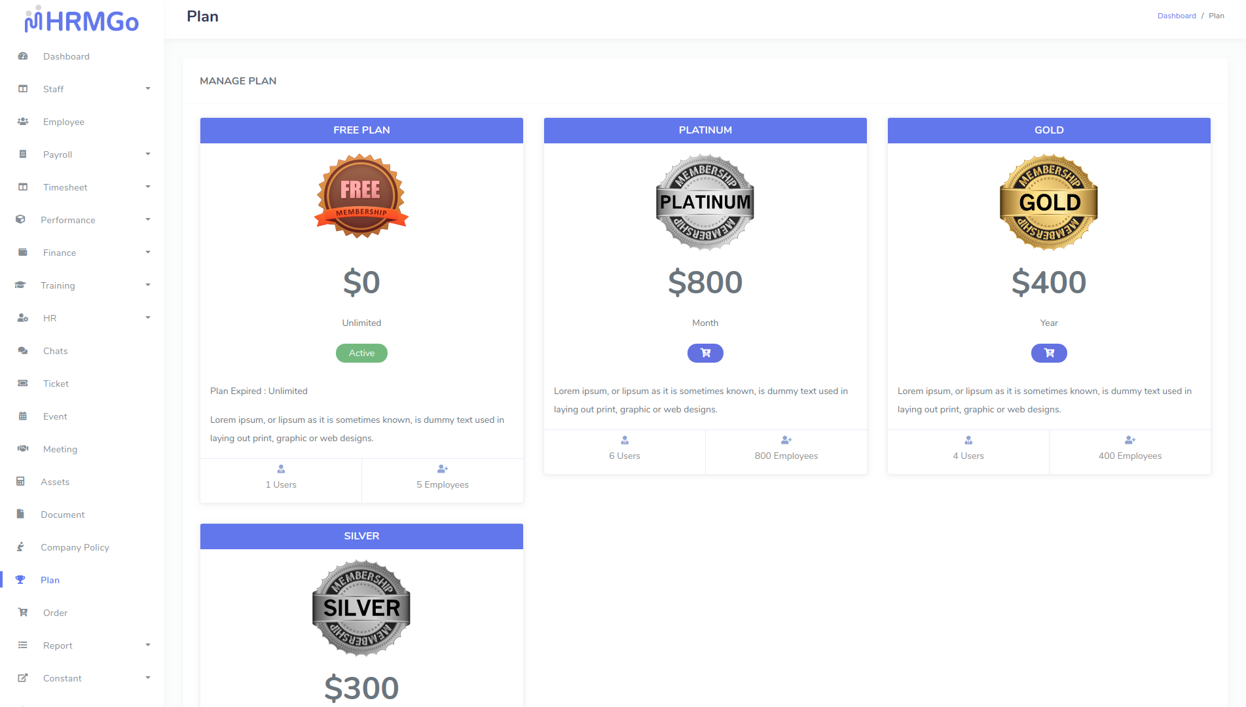Screen dimensions: 1246x707
Task: Select the Chats bubble icon
Action: tap(23, 351)
